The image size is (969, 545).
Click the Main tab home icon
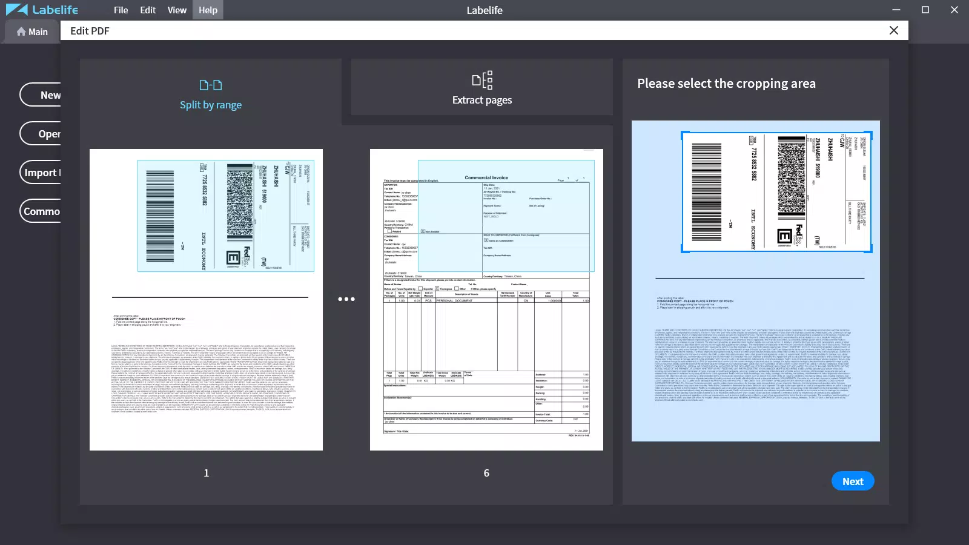coord(21,31)
